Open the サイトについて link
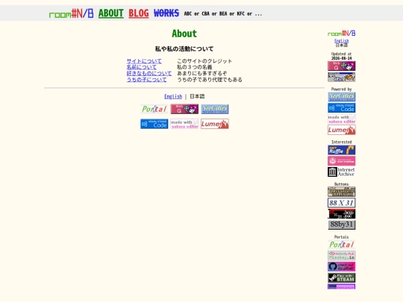 [144, 61]
